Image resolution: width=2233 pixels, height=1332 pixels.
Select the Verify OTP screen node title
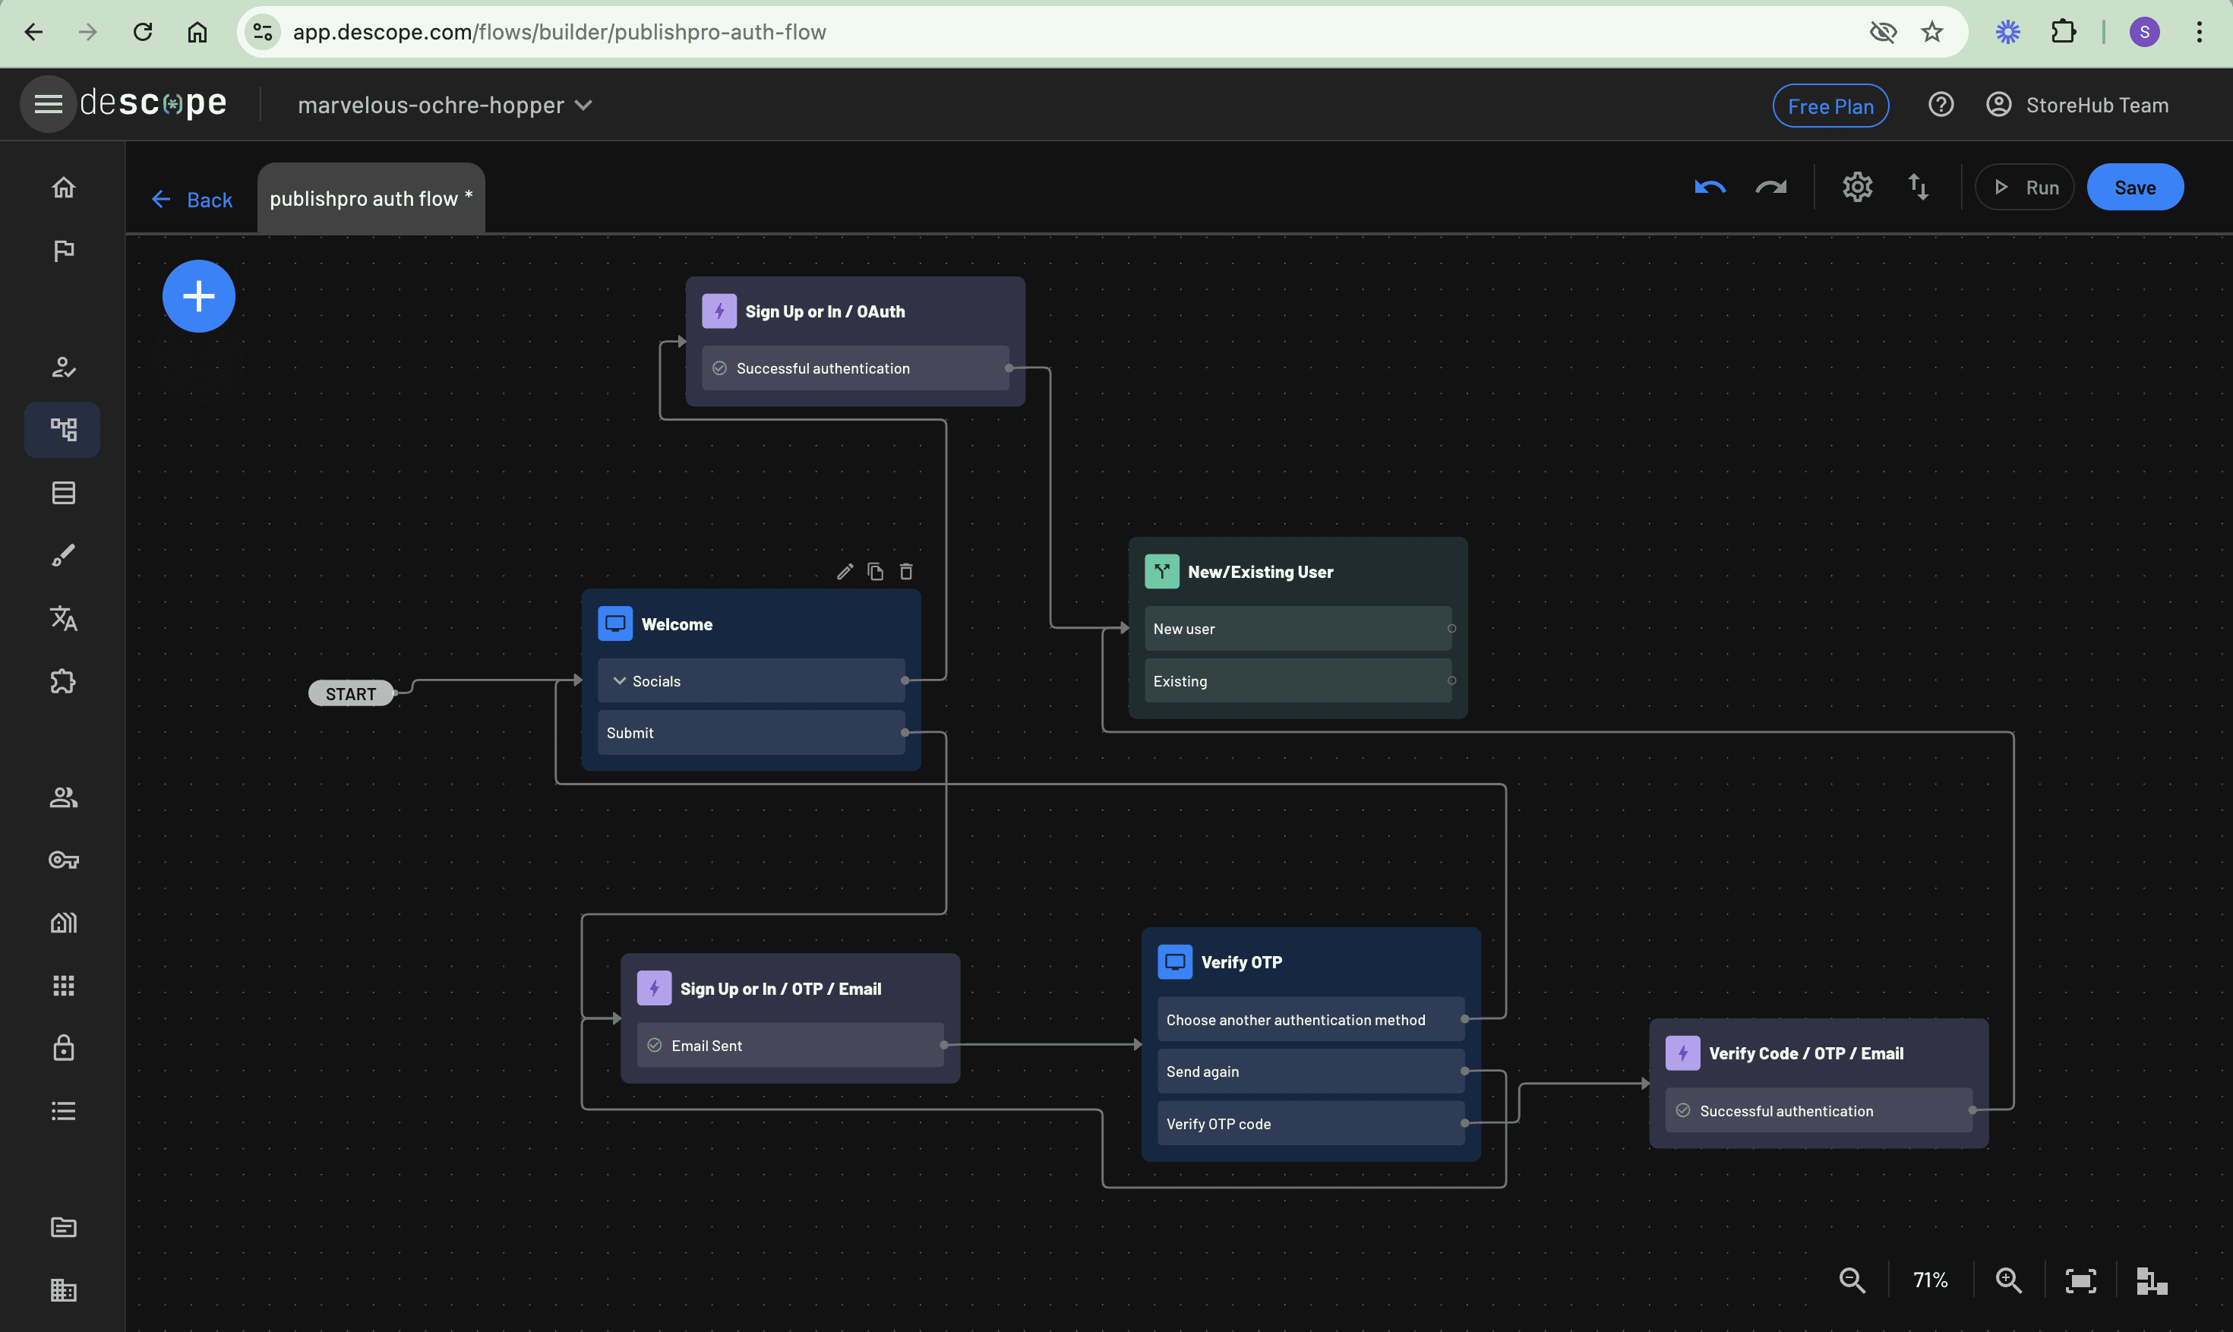coord(1241,962)
